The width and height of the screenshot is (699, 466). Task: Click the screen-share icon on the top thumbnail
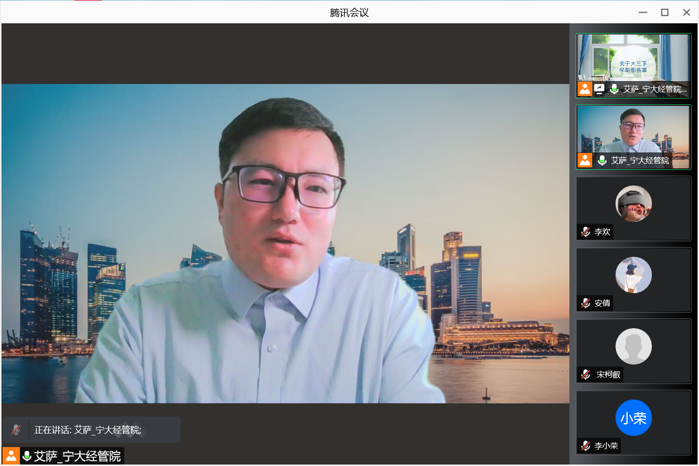[x=599, y=89]
